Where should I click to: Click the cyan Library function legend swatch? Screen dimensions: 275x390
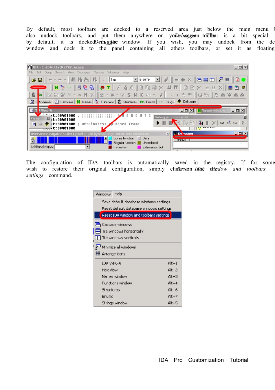point(110,138)
